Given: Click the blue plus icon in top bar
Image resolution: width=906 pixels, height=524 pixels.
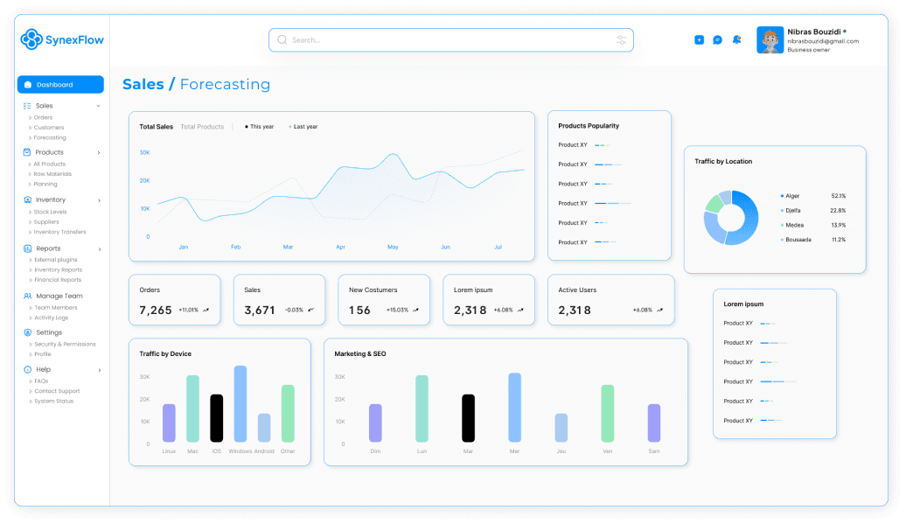Looking at the screenshot, I should click(699, 39).
